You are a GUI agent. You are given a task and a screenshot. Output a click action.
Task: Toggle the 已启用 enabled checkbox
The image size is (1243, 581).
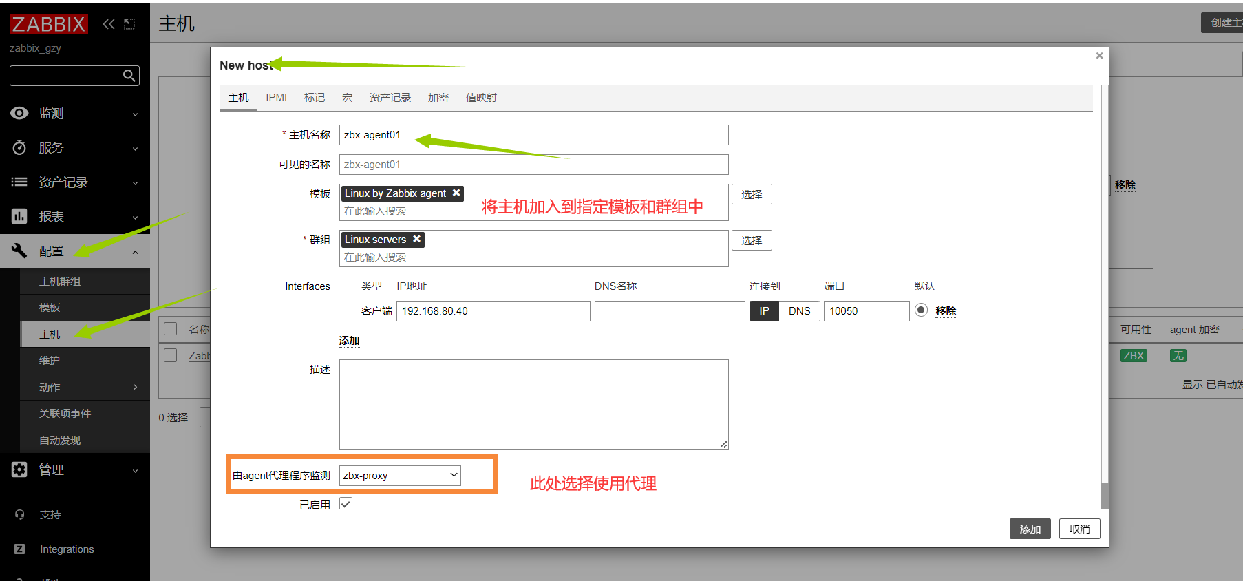[346, 504]
